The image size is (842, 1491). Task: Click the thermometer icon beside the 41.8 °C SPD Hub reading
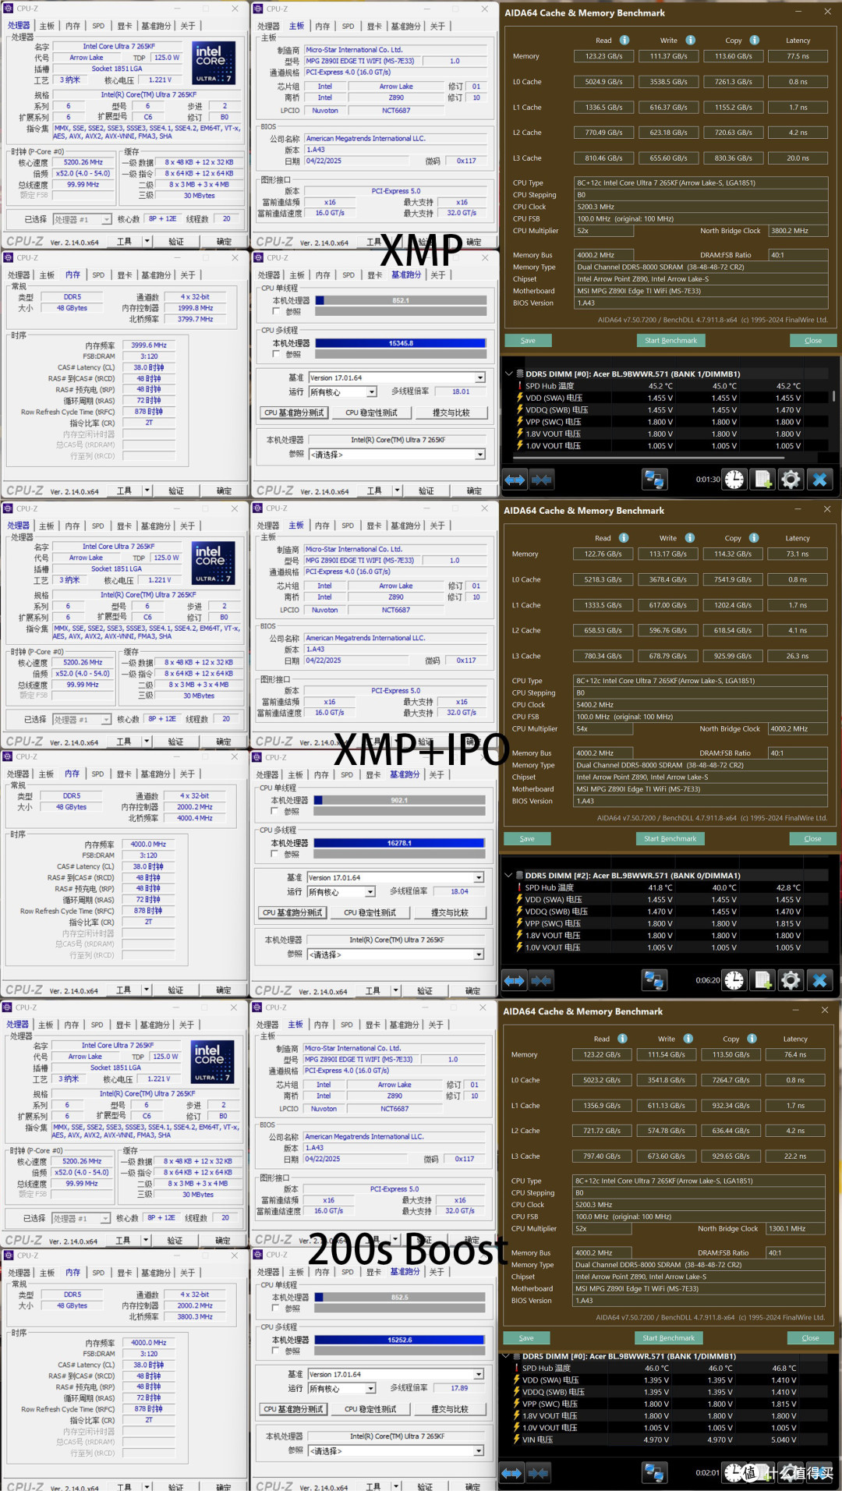click(519, 887)
